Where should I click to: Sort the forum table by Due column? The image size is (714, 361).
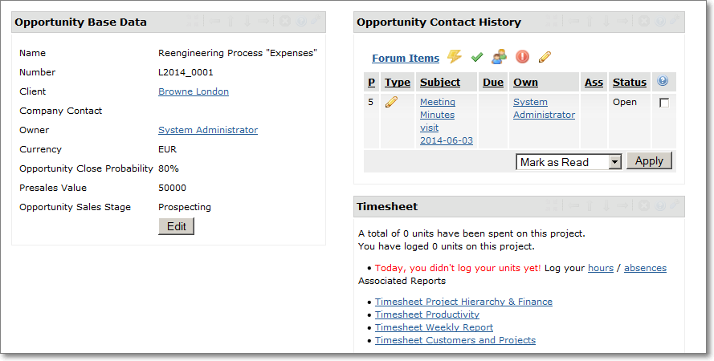point(492,82)
